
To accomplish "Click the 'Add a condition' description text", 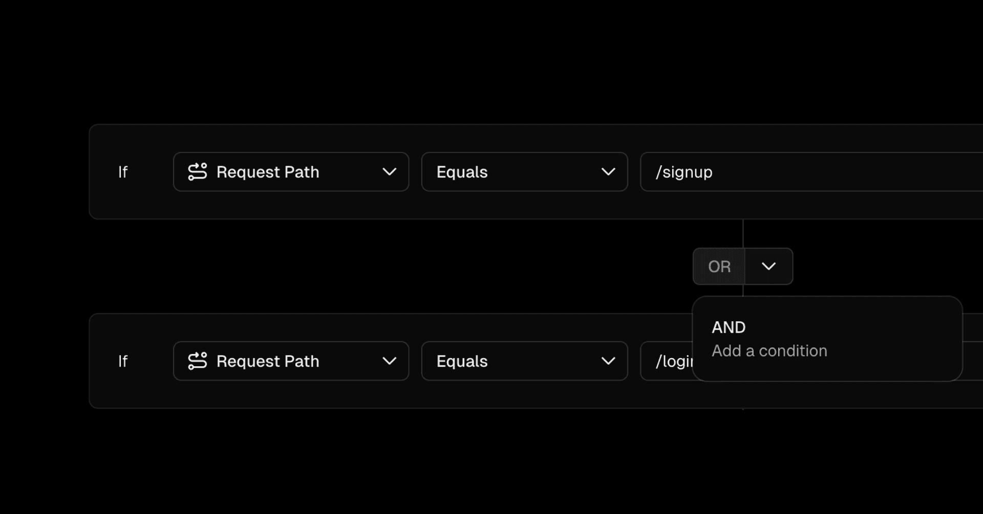I will point(769,351).
